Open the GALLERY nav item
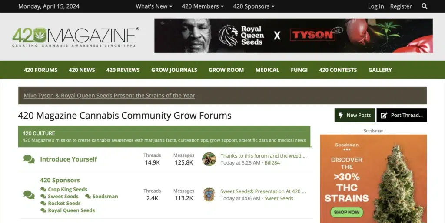Image resolution: width=445 pixels, height=223 pixels. click(380, 70)
